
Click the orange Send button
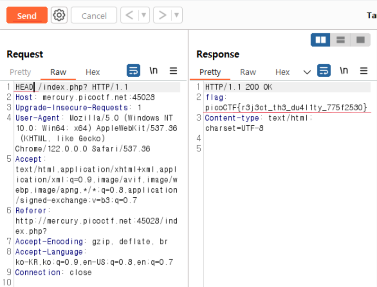[27, 15]
